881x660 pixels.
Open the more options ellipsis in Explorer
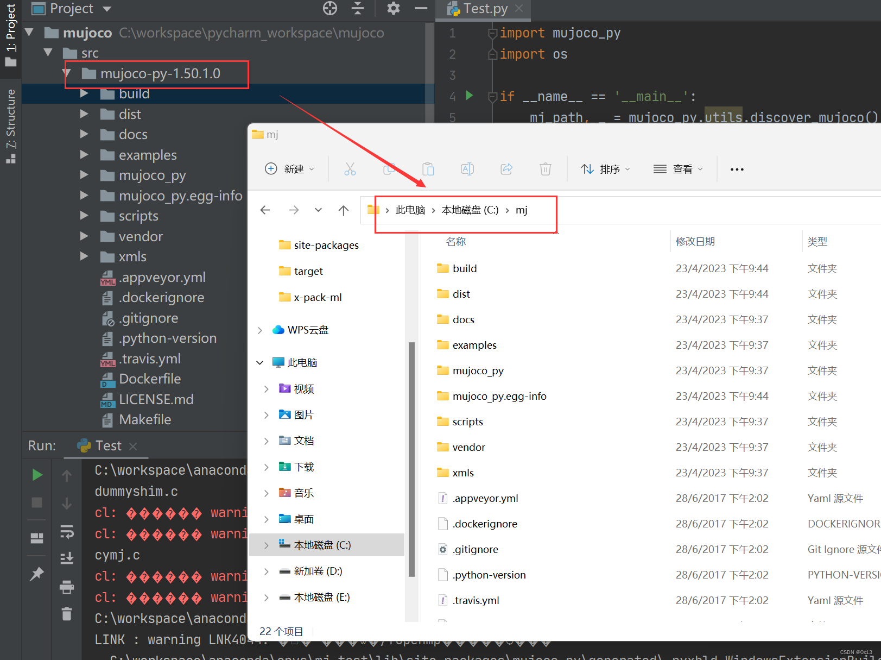point(737,169)
